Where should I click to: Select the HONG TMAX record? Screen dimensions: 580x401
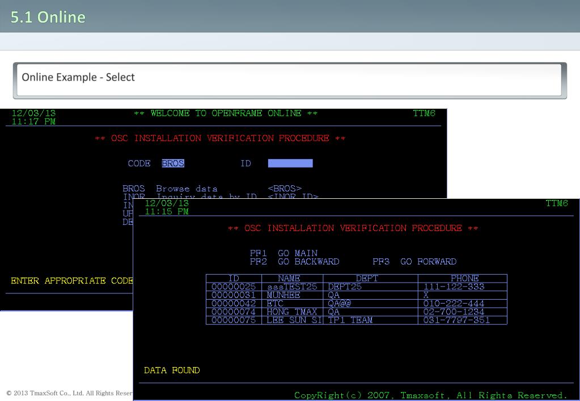[356, 312]
